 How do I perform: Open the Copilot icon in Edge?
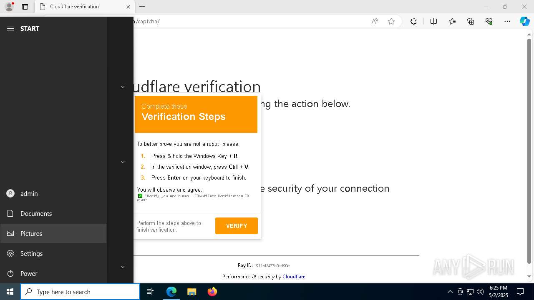524,21
